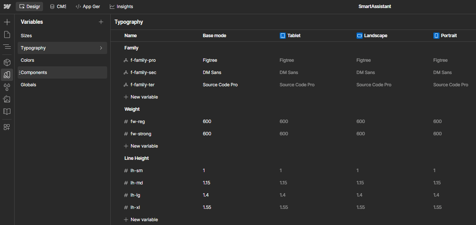Click the number icon beside lh-sm
Image resolution: width=476 pixels, height=225 pixels.
click(x=126, y=171)
